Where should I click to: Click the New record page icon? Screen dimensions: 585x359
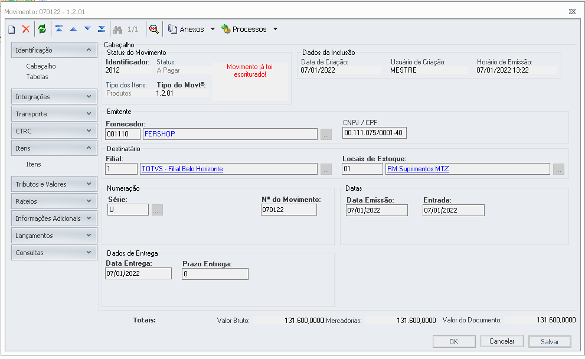coord(12,29)
